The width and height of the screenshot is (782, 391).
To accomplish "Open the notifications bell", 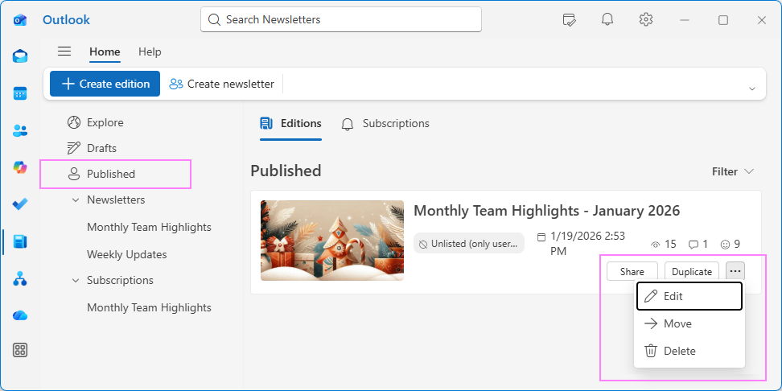I will 607,20.
